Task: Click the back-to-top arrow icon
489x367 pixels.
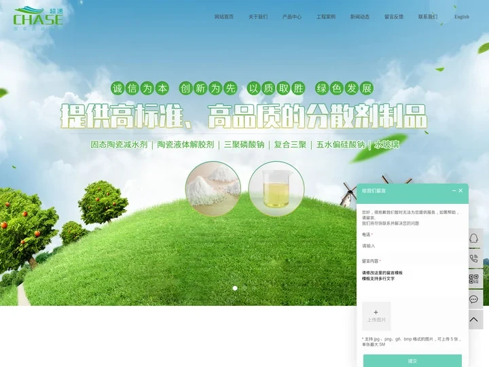Action: (474, 319)
